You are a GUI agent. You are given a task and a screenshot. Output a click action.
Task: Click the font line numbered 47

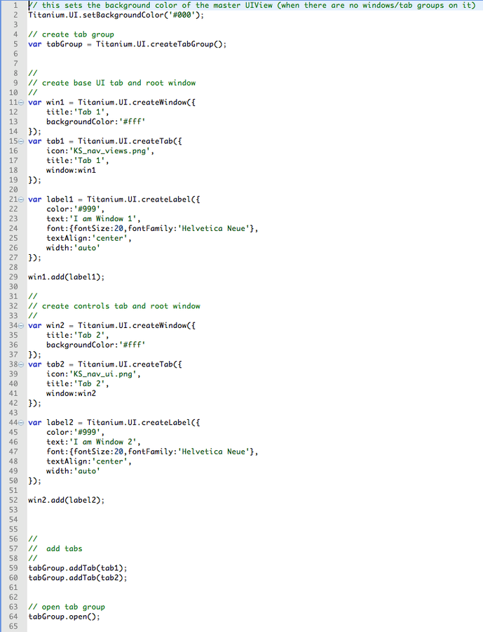152,452
